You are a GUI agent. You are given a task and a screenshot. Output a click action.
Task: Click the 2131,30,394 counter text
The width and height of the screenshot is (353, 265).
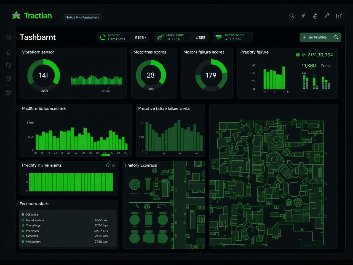(x=320, y=55)
